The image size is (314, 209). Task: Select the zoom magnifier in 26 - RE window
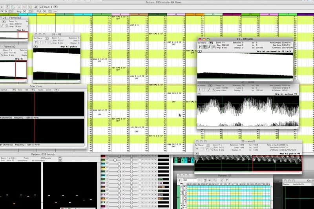(x=50, y=42)
